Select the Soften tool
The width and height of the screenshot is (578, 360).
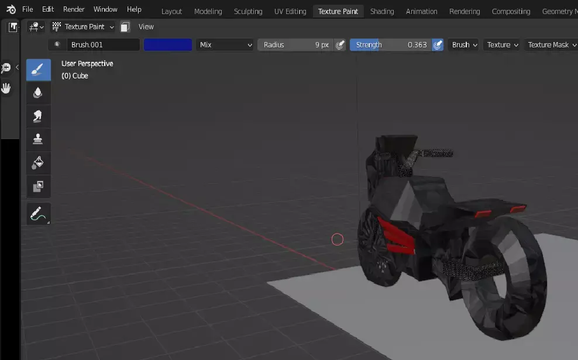[39, 93]
